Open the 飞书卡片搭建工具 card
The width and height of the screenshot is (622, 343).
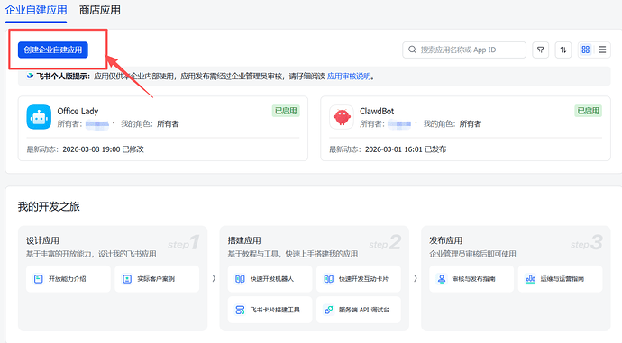point(270,310)
